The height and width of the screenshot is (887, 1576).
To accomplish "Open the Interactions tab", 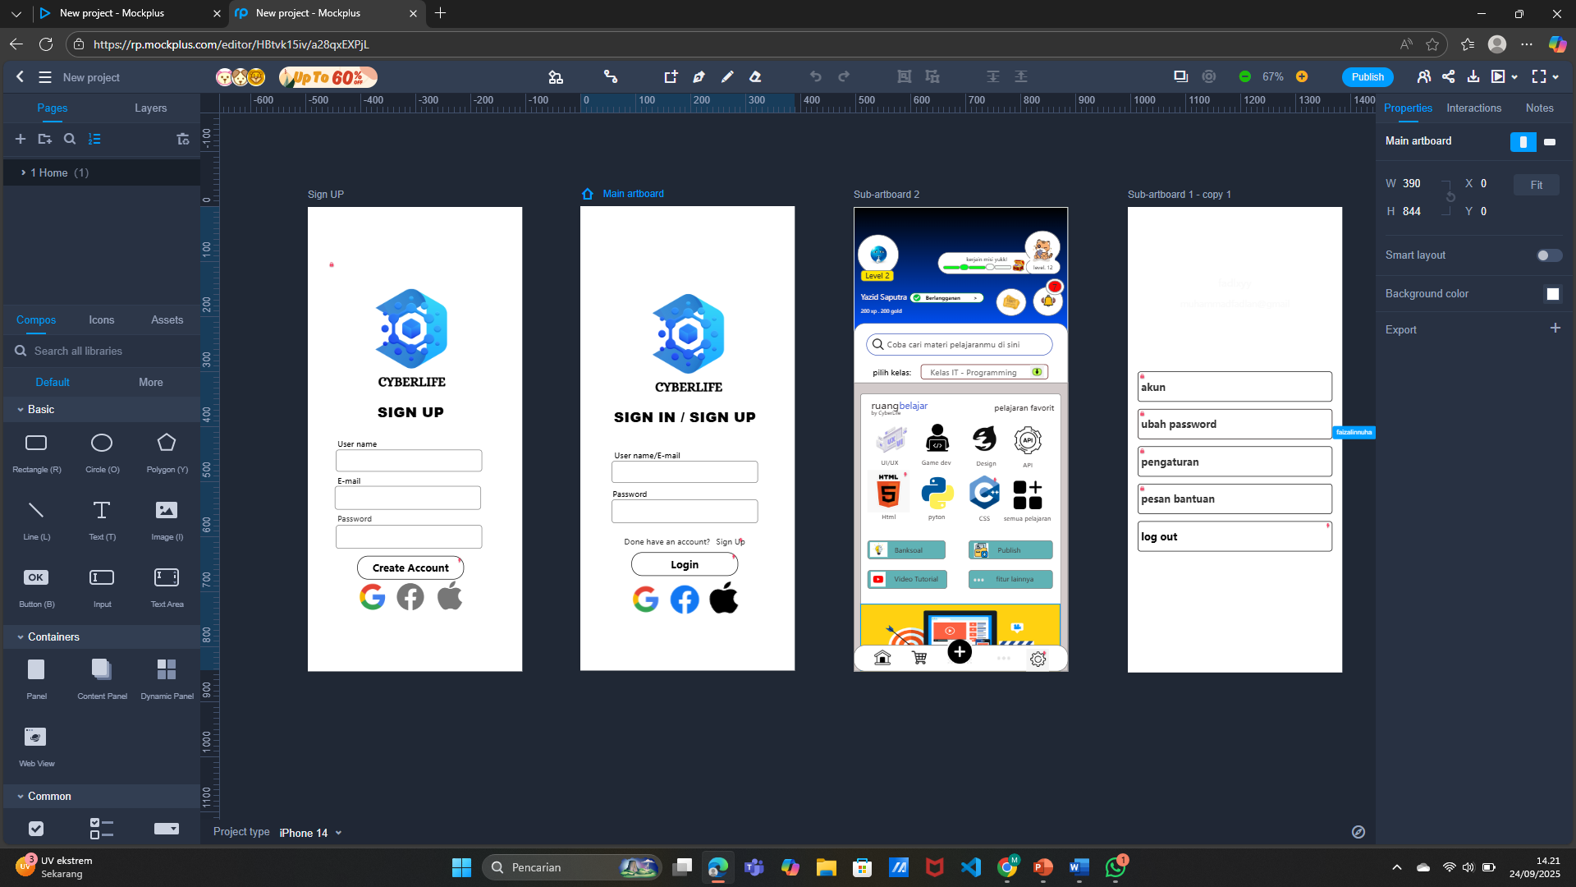I will tap(1473, 108).
